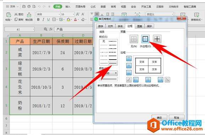The image size is (205, 135).
Task: Select the outer border preset icon
Action: click(145, 39)
